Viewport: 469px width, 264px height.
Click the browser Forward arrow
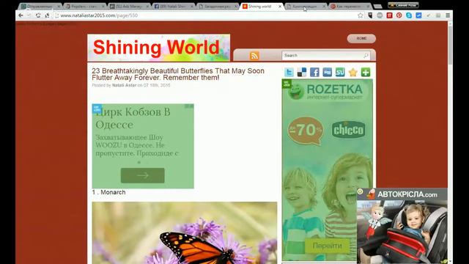(29, 15)
